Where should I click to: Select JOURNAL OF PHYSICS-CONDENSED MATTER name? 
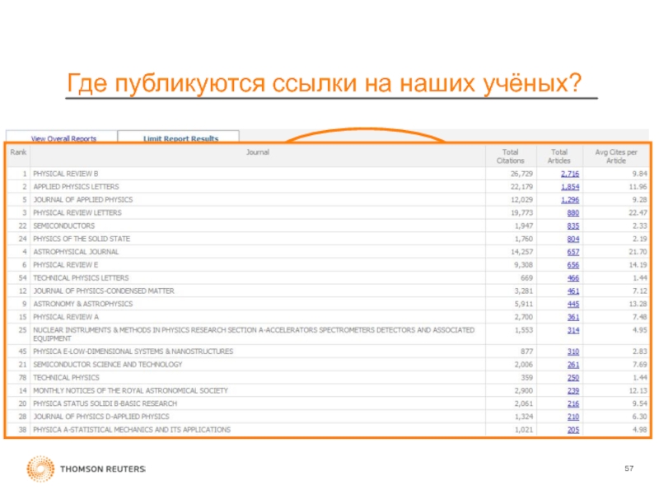point(104,291)
